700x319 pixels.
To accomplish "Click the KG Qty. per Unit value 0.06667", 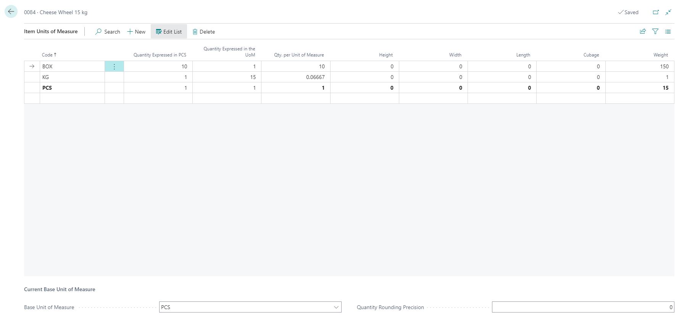I will tap(295, 77).
